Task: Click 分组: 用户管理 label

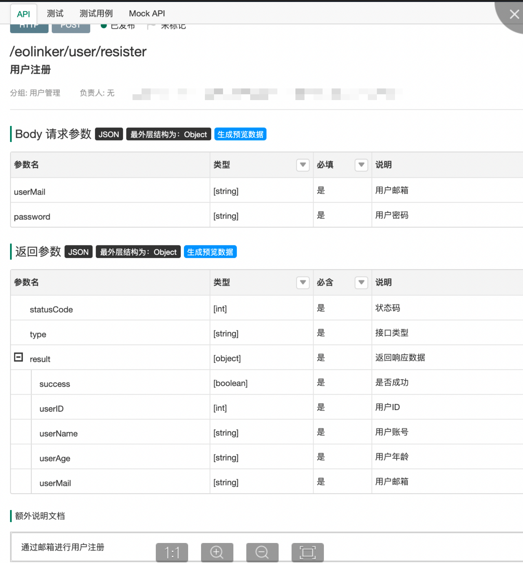Action: pyautogui.click(x=35, y=93)
